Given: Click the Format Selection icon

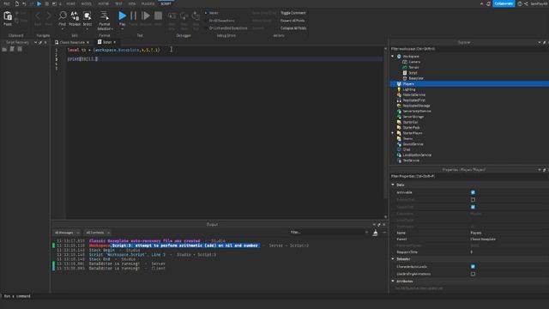Looking at the screenshot, I should [x=105, y=15].
